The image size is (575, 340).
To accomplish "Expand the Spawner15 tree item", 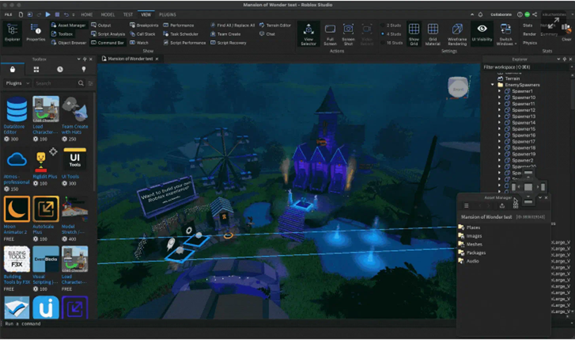I will (x=499, y=129).
